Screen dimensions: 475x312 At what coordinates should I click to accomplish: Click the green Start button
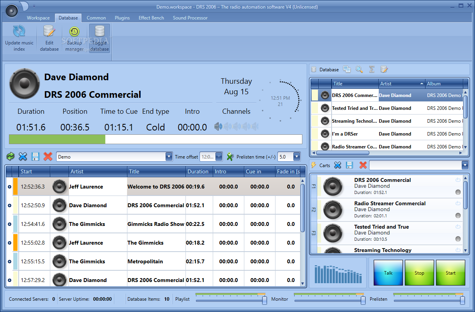(x=450, y=273)
